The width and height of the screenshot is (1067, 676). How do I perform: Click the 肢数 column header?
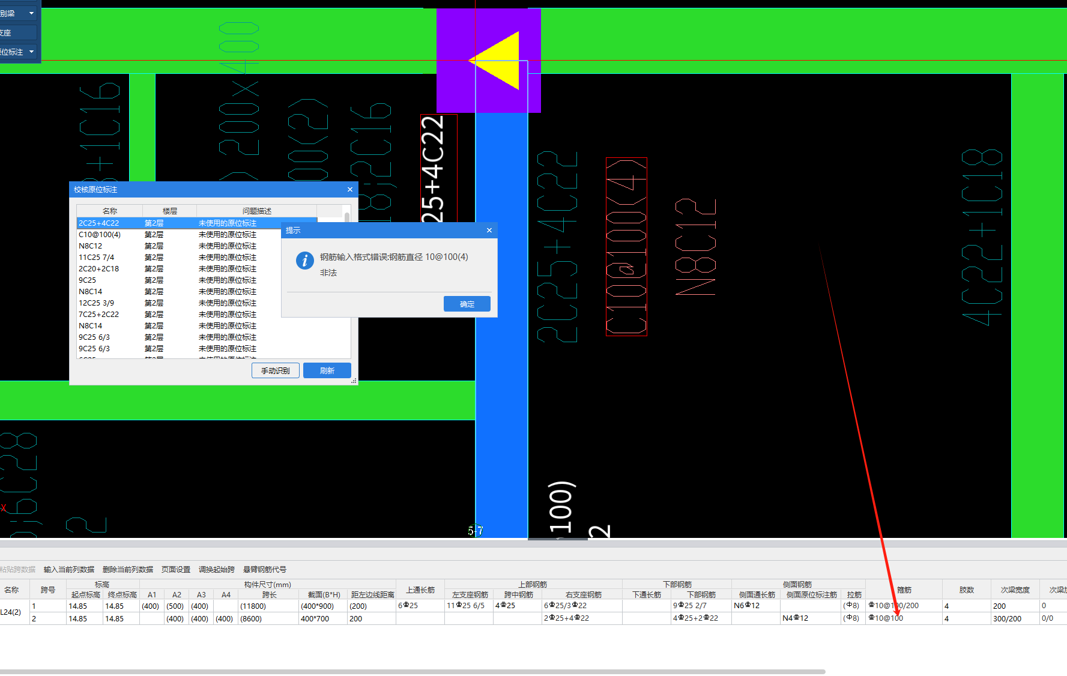pyautogui.click(x=967, y=590)
